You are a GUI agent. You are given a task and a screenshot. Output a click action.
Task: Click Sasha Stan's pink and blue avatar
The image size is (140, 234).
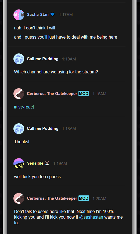coord(19,15)
